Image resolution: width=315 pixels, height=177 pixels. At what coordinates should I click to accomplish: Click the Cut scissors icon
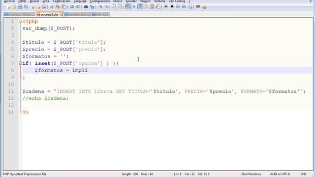[x=52, y=7]
